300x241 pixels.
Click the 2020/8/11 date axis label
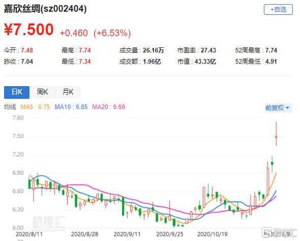tap(29, 234)
